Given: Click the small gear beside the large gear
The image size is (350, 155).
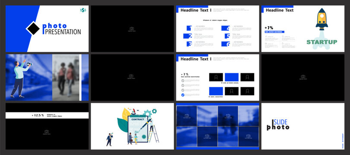Looking at the screenshot, I should [x=154, y=111].
